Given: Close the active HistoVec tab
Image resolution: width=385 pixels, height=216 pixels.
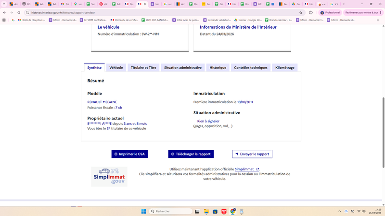Looking at the screenshot, I should click(145, 4).
